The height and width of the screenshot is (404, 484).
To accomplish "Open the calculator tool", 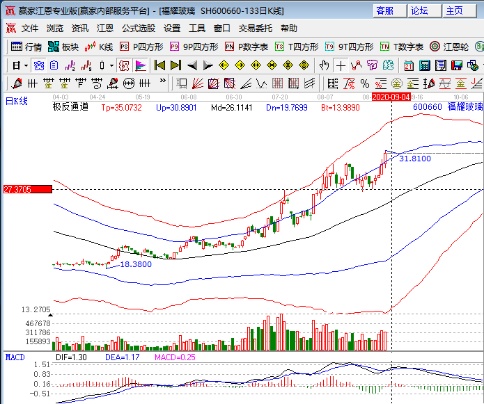I will click(425, 65).
